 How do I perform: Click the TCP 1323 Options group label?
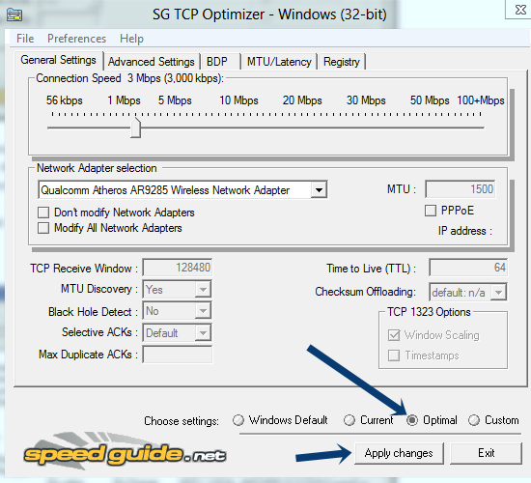pos(429,312)
